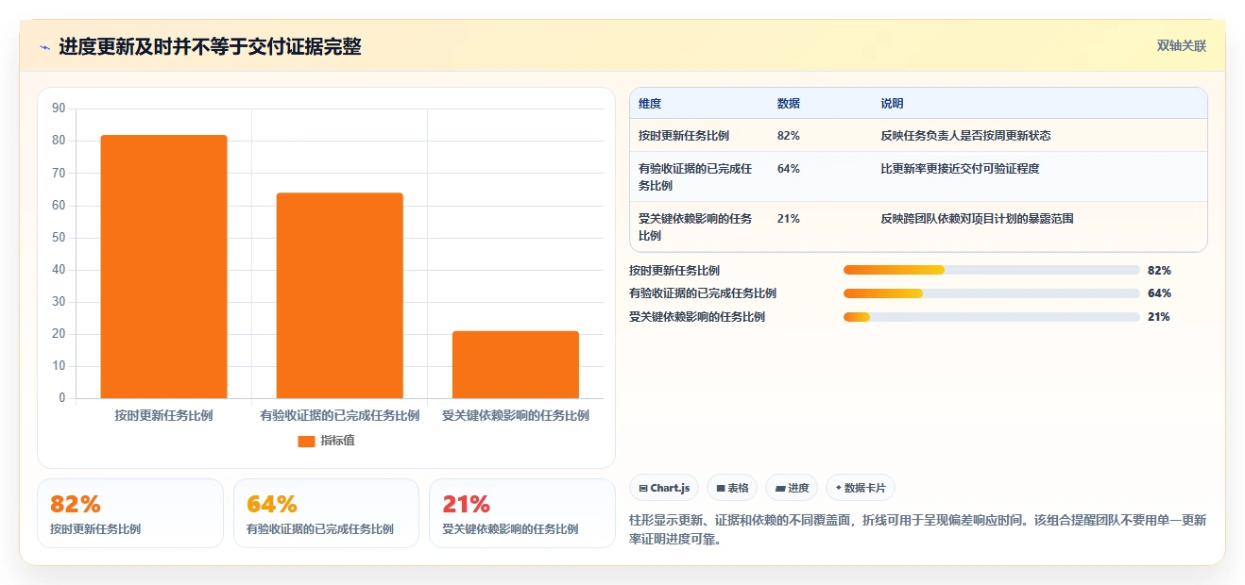Click description 比更新率更接近交付可验证程度
Screen dimensions: 1245x585
click(961, 169)
